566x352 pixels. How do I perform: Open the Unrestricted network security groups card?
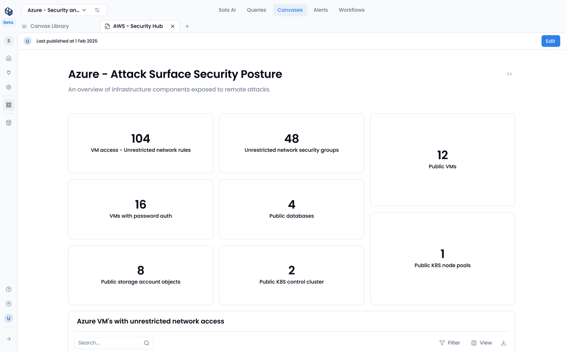click(292, 144)
